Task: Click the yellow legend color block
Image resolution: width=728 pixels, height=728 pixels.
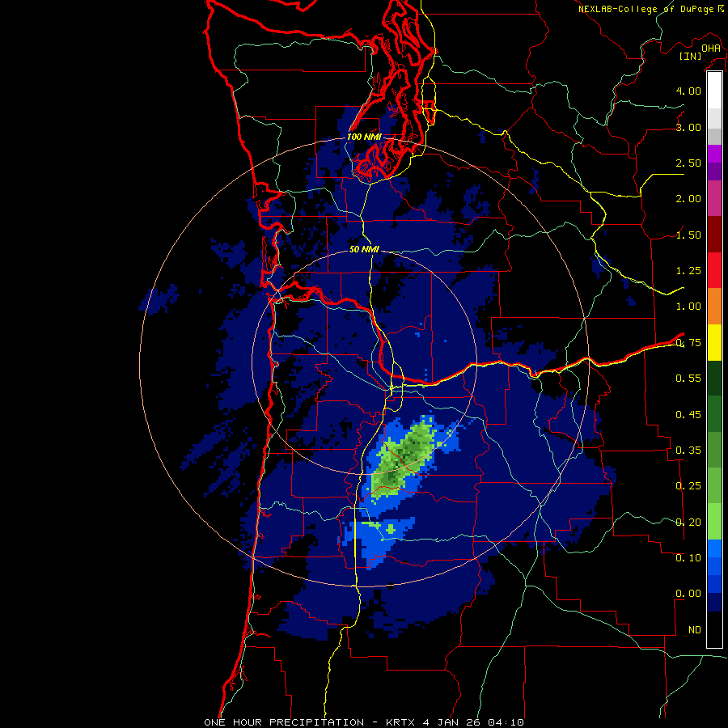Action: click(714, 342)
